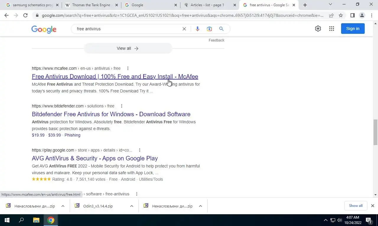
Task: Open the notification center icon
Action: click(369, 220)
